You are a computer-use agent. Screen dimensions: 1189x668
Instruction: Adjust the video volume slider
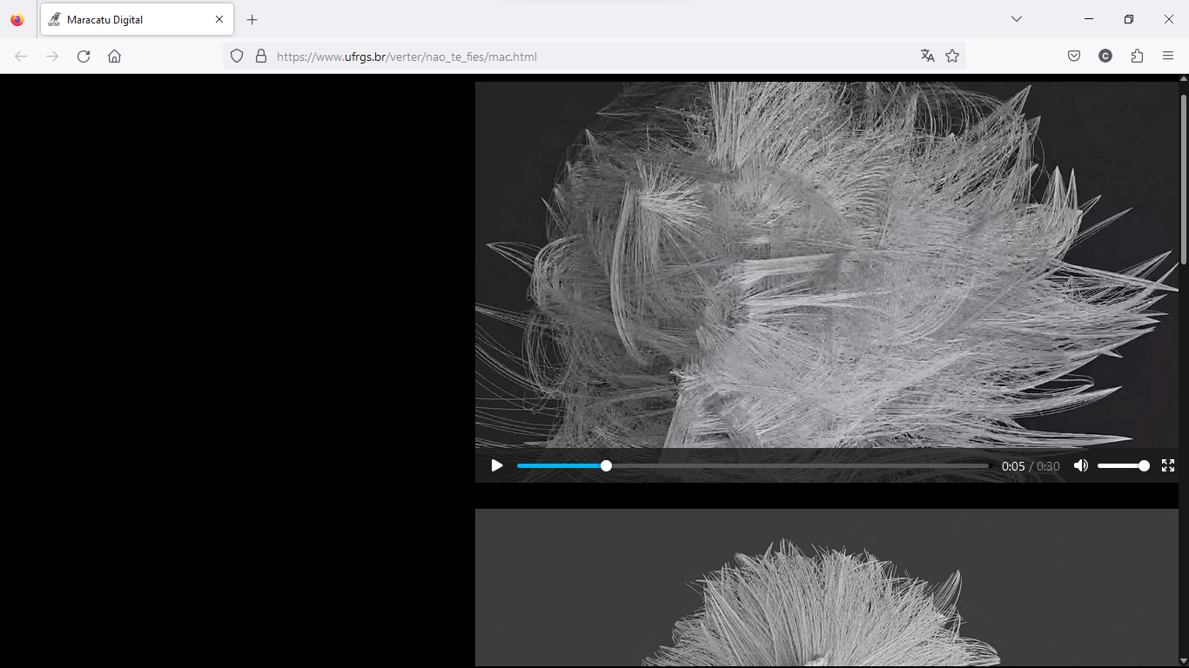[x=1123, y=466]
